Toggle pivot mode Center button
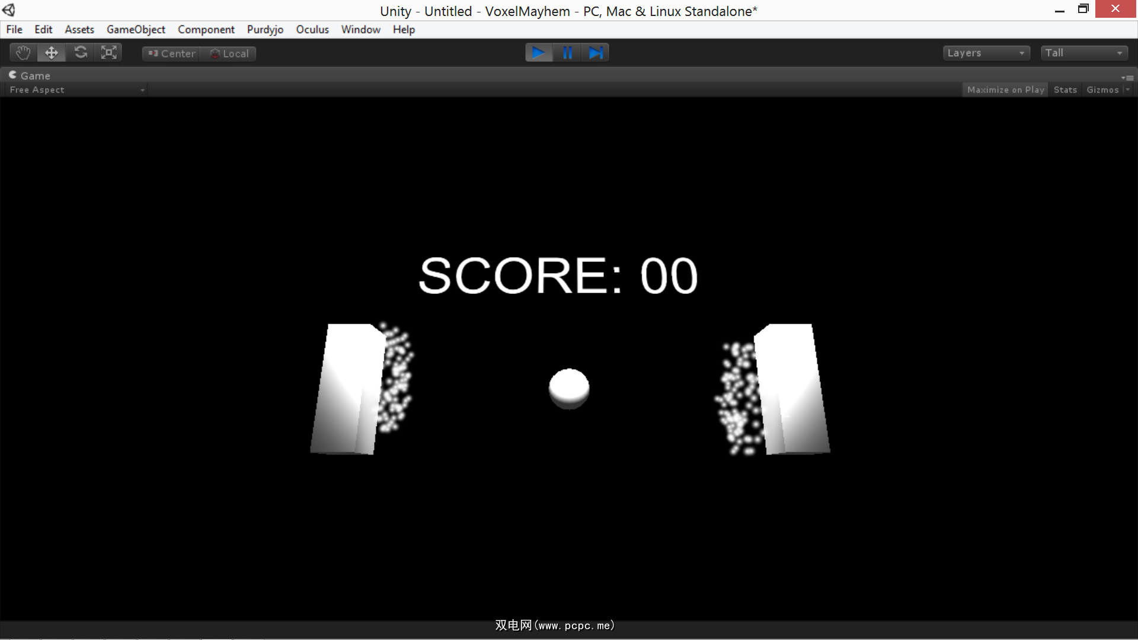 pyautogui.click(x=171, y=53)
